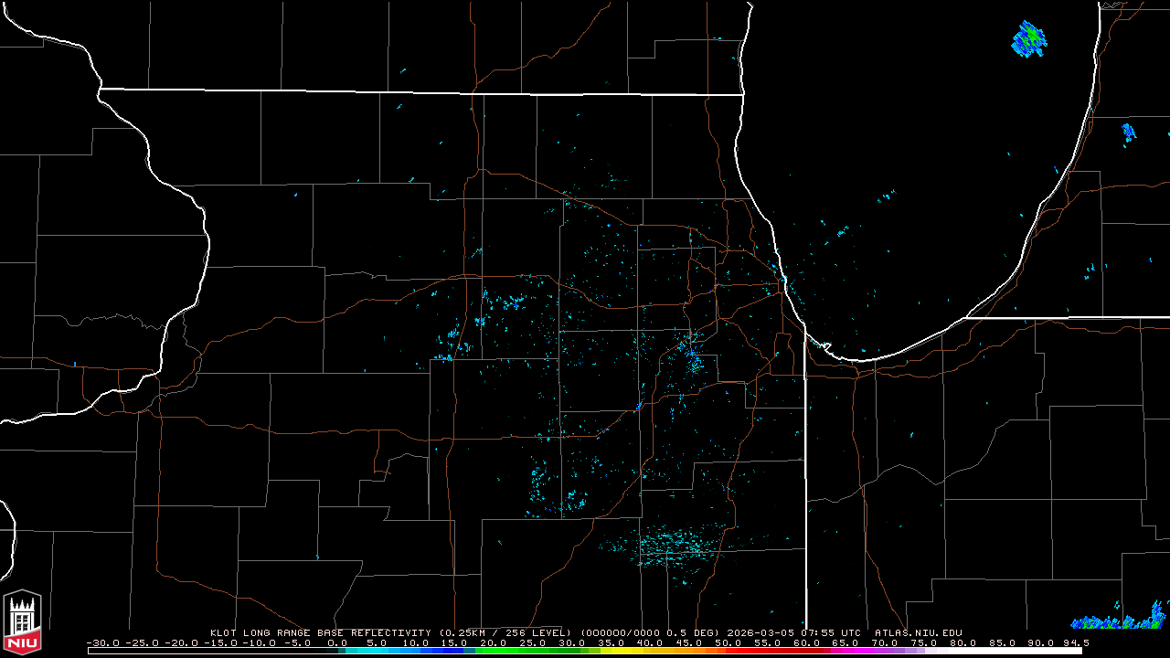
Task: Select the 50.0 value on the reflectivity scale
Action: (x=728, y=642)
